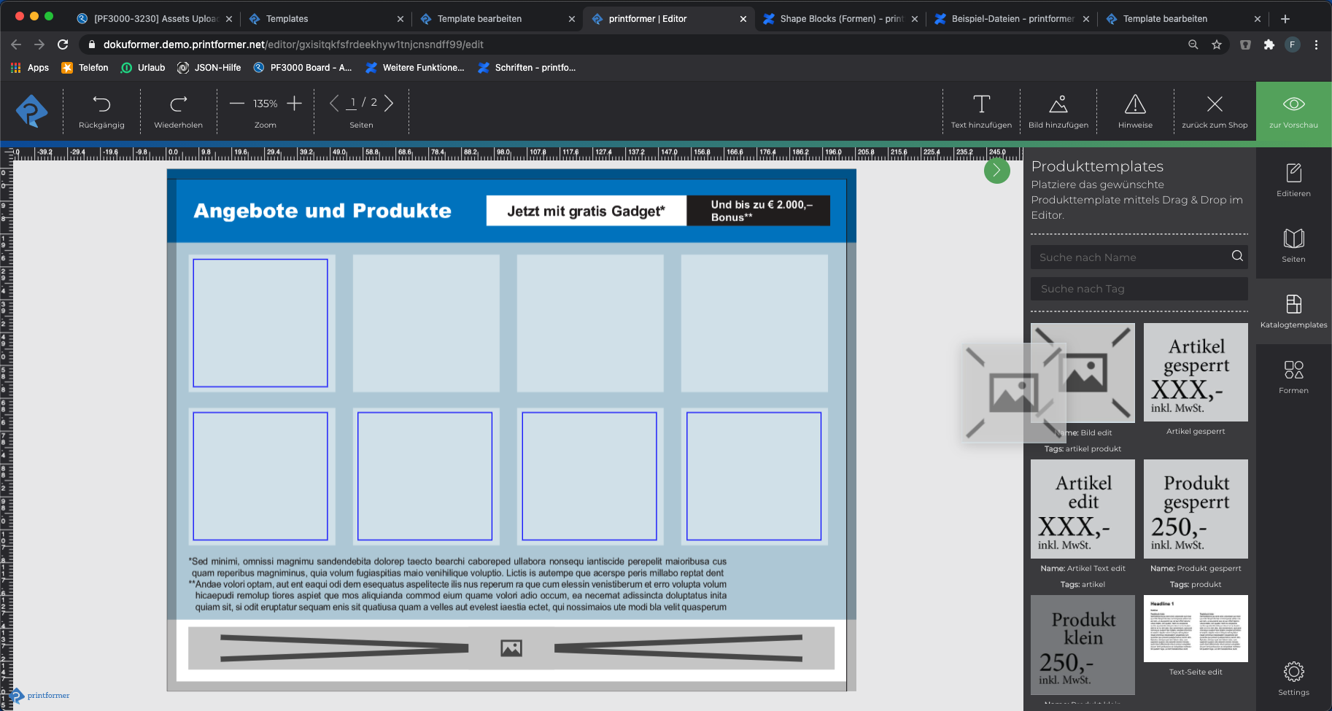Image resolution: width=1332 pixels, height=711 pixels.
Task: Collapse sidebar with green arrow button
Action: [996, 171]
